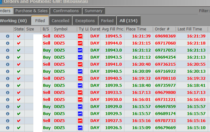Click red checkmark state icon for order 69736215
Screen dimensions: 210x132
coord(19,64)
